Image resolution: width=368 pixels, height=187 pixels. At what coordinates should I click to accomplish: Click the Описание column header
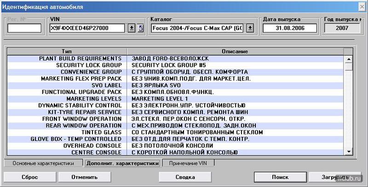(x=235, y=51)
